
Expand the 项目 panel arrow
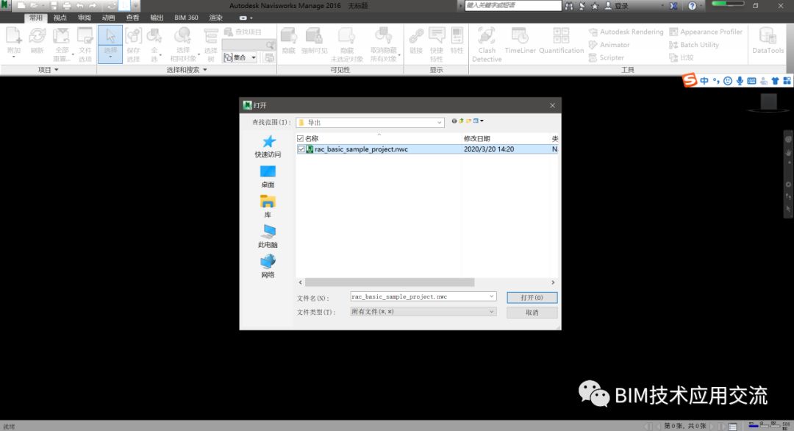56,70
